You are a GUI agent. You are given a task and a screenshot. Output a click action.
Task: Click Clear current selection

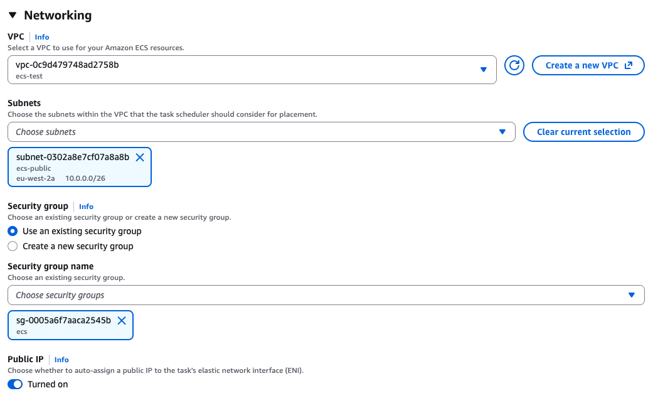click(583, 132)
